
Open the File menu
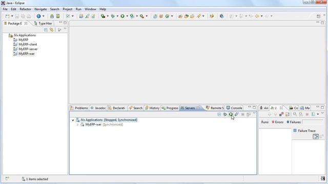pos(5,9)
